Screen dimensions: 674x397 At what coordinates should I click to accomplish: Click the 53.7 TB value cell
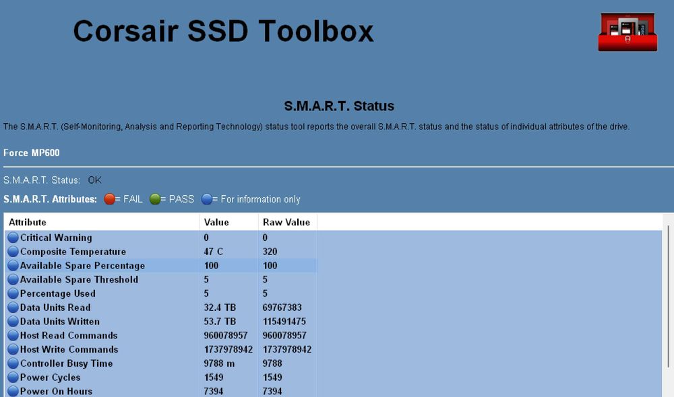(x=220, y=322)
